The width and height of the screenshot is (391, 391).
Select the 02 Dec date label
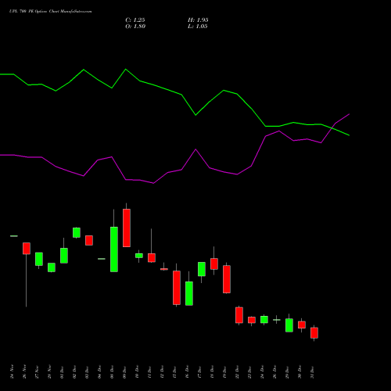pyautogui.click(x=74, y=372)
